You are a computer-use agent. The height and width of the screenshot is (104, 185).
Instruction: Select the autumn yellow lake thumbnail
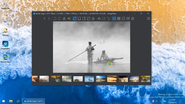coord(146,79)
